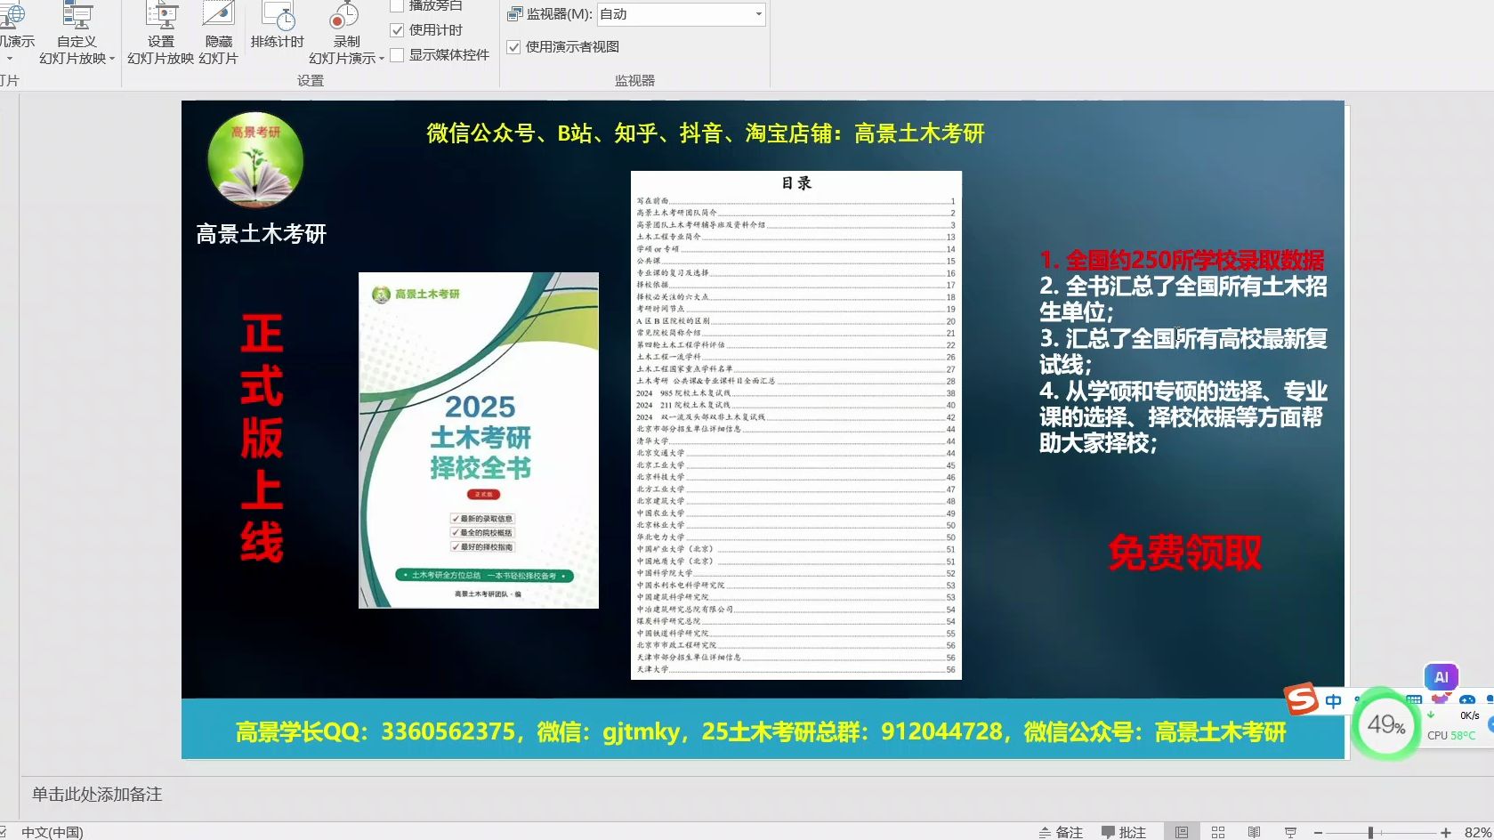
Task: Select the 高景考研 circular logo image
Action: pyautogui.click(x=255, y=160)
